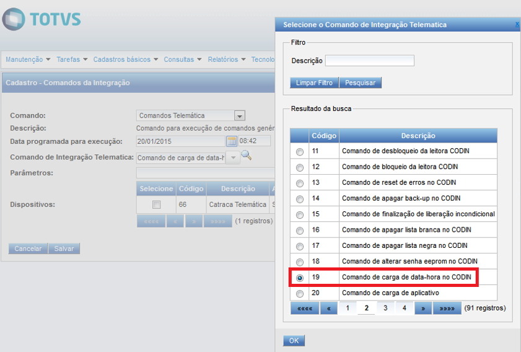Select radio button for code 13
521x352 pixels.
300,183
